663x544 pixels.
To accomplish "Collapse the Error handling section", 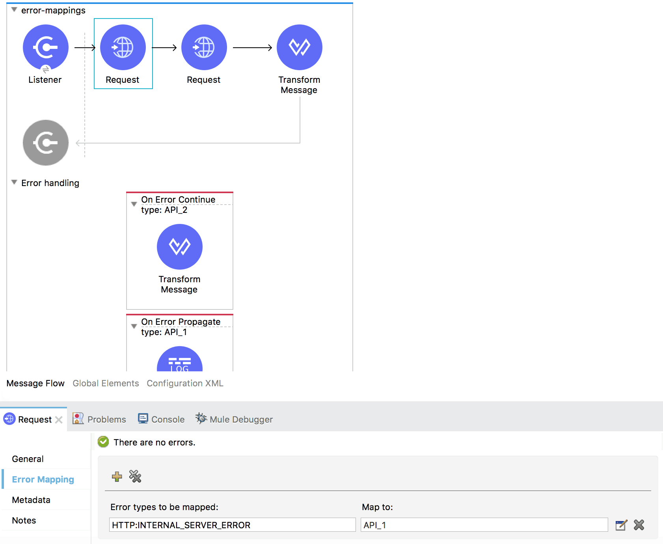I will tap(14, 182).
